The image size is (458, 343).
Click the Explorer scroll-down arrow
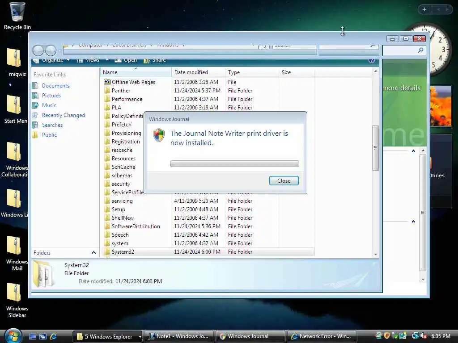tap(376, 254)
